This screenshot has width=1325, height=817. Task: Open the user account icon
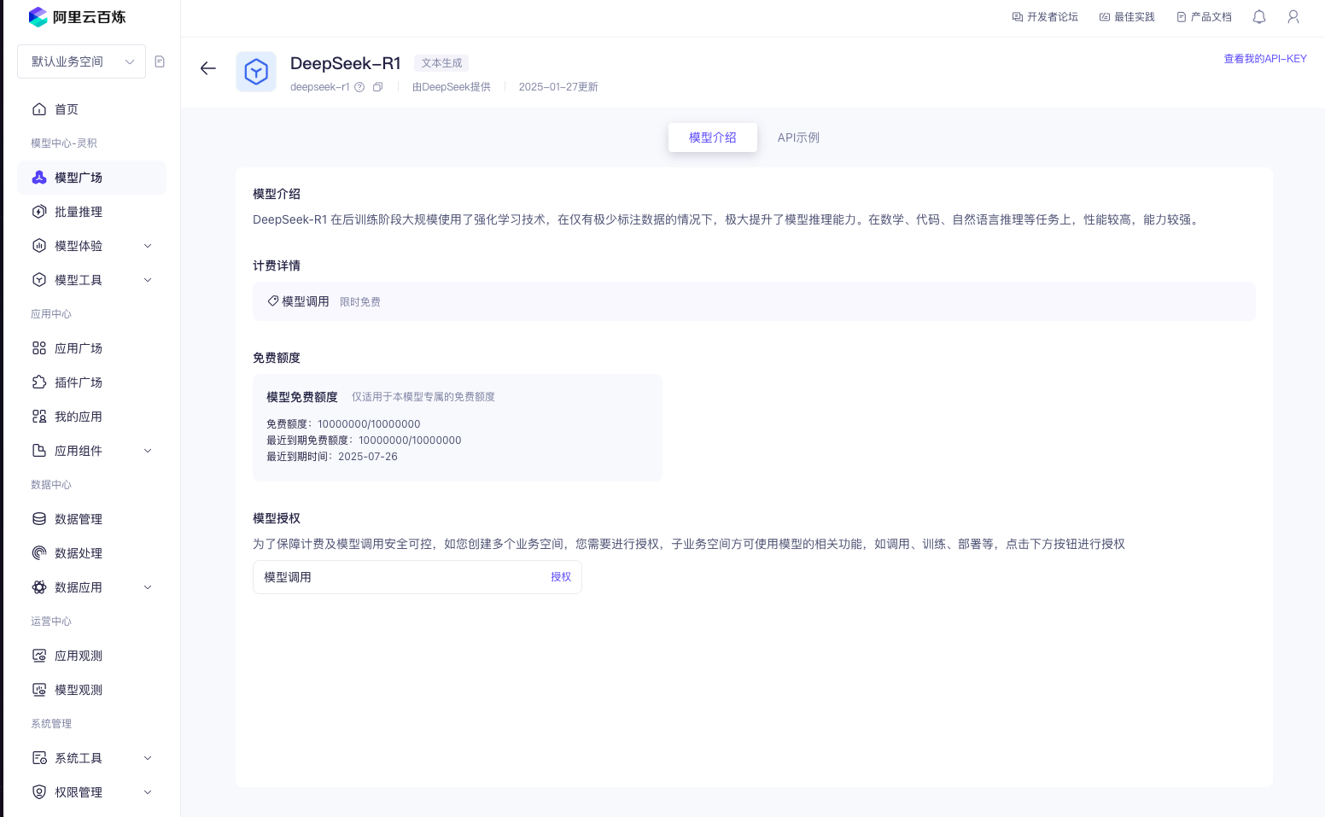point(1293,17)
